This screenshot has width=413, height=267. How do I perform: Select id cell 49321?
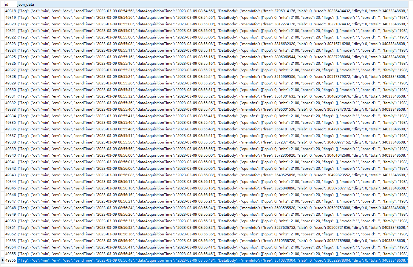(10, 31)
